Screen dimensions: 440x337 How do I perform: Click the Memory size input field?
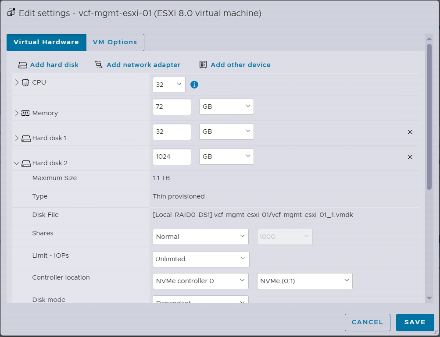pos(172,107)
